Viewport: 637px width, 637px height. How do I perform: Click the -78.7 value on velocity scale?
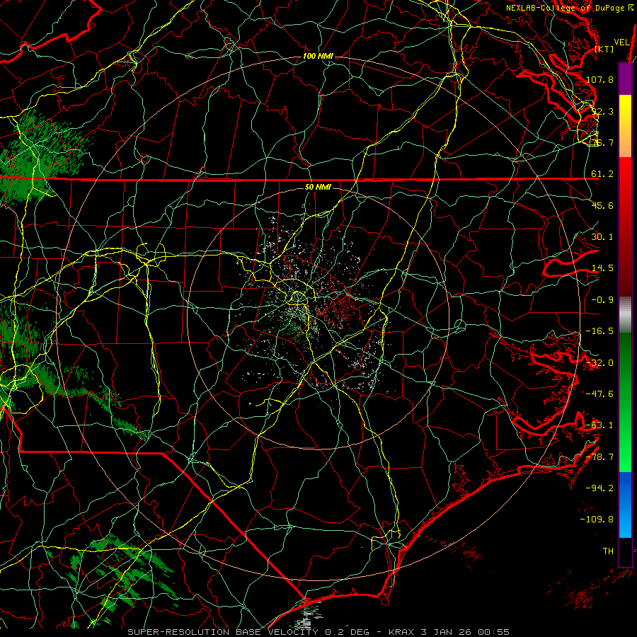pos(599,457)
